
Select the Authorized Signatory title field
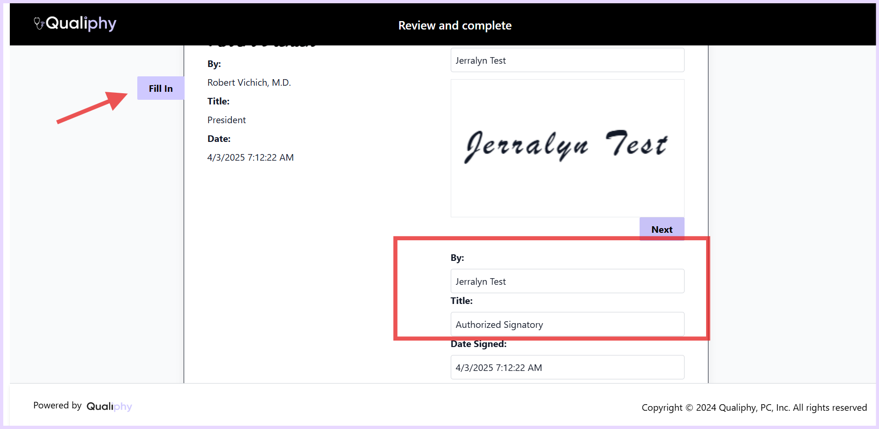tap(567, 324)
